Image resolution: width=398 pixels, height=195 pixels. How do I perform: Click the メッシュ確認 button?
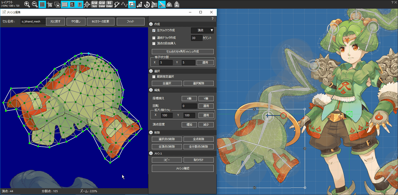(183, 168)
